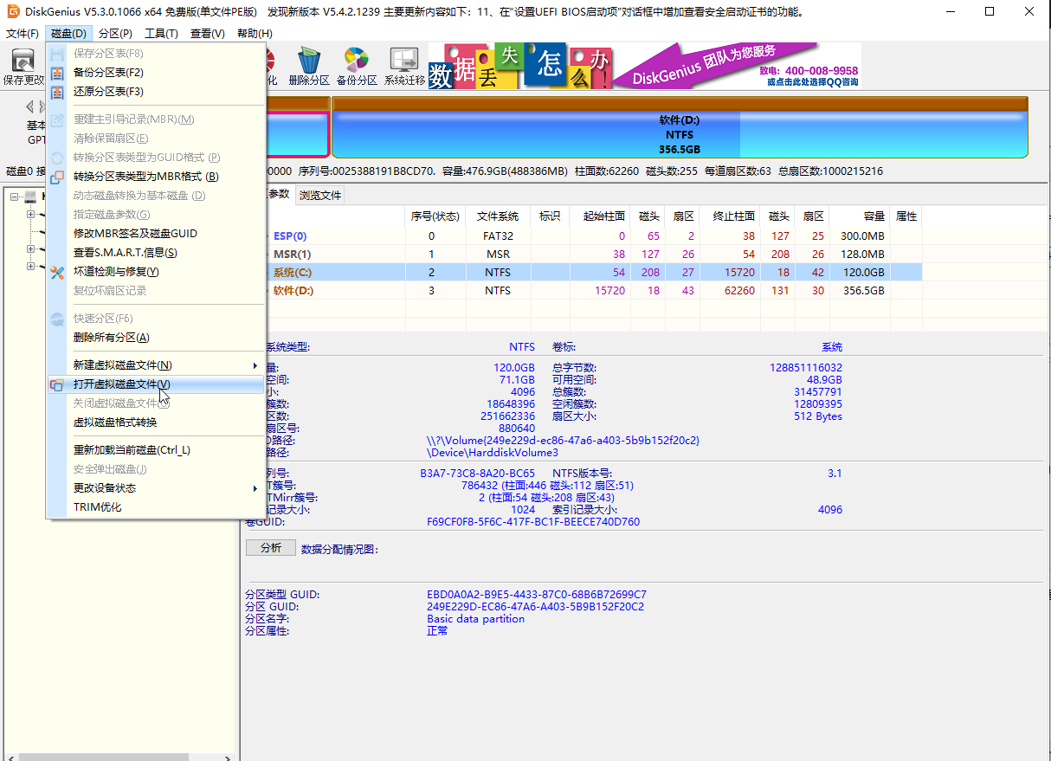The width and height of the screenshot is (1051, 761).
Task: Open the 分区(P) menu
Action: [x=115, y=34]
